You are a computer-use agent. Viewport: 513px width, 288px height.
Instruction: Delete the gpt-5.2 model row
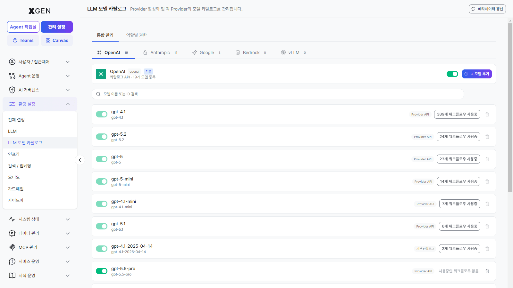click(487, 137)
